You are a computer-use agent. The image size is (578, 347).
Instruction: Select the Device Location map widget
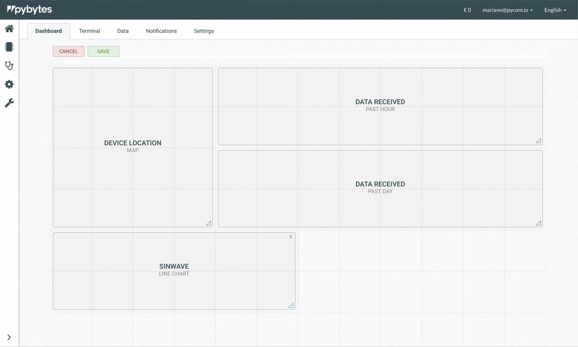(x=133, y=147)
